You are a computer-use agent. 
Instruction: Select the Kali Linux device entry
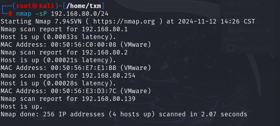click(248, 30)
